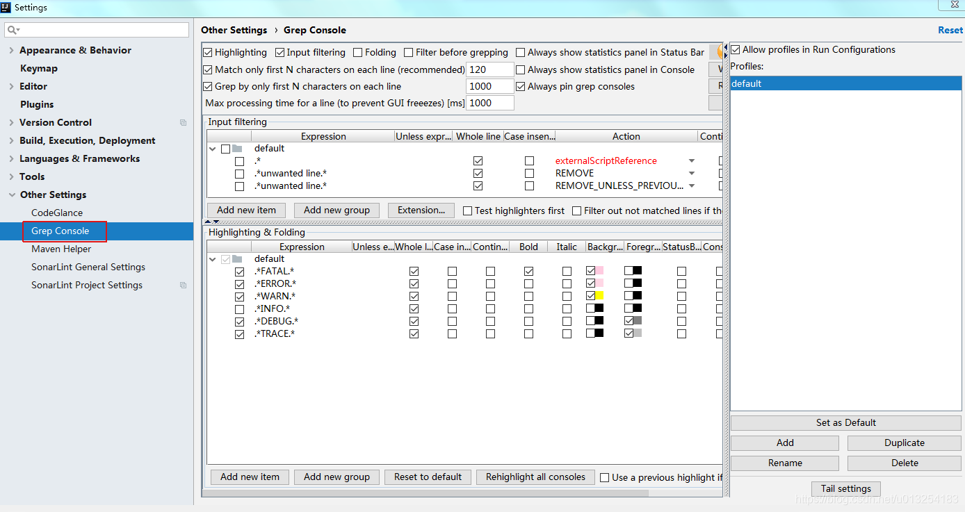The width and height of the screenshot is (965, 512).
Task: Enable the .*INFO.* highlighting rule checkbox
Action: [x=240, y=308]
